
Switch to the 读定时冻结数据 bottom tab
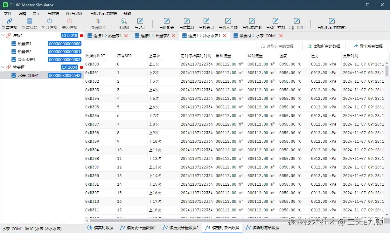(x=222, y=228)
